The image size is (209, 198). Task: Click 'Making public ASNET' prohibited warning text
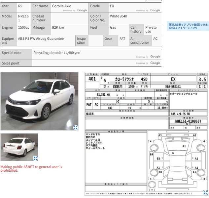[31, 168]
